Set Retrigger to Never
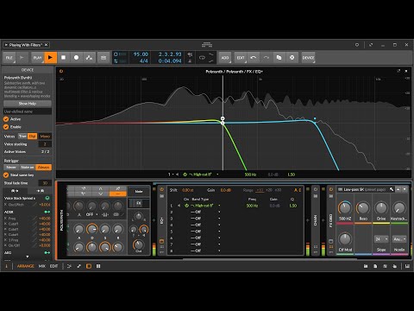The image size is (414, 311). tap(11, 168)
